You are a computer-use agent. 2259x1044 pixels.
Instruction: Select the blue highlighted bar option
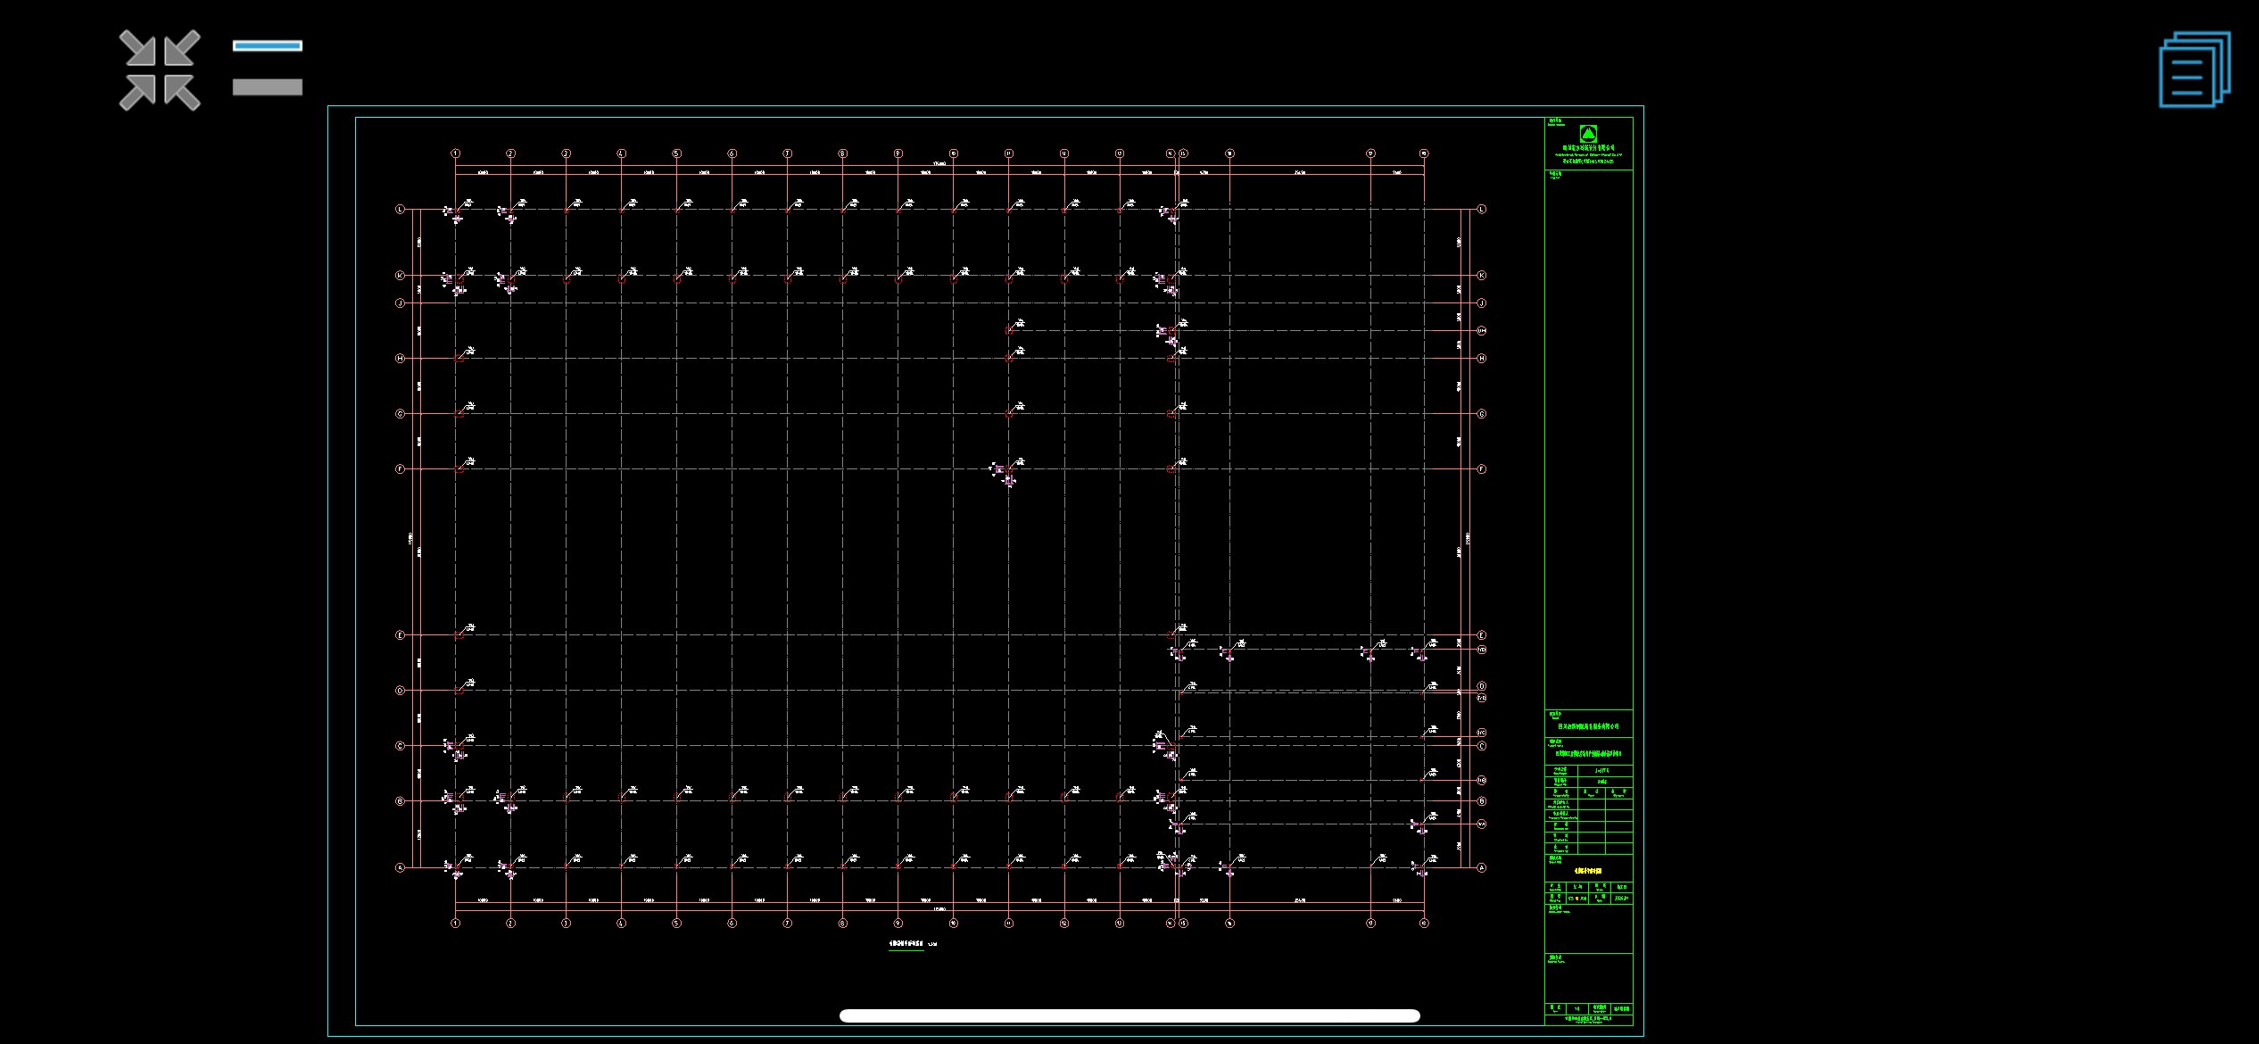(x=268, y=46)
